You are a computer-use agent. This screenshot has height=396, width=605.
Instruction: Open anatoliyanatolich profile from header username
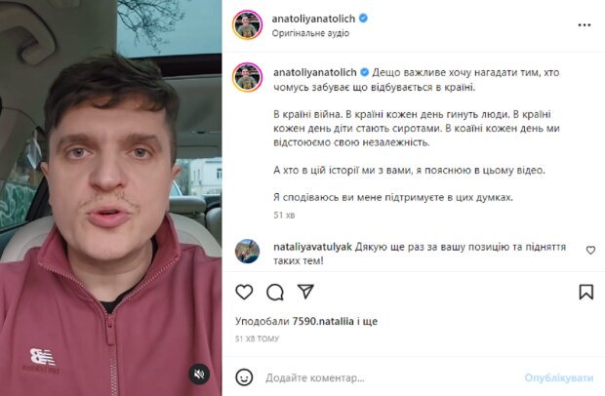(313, 19)
